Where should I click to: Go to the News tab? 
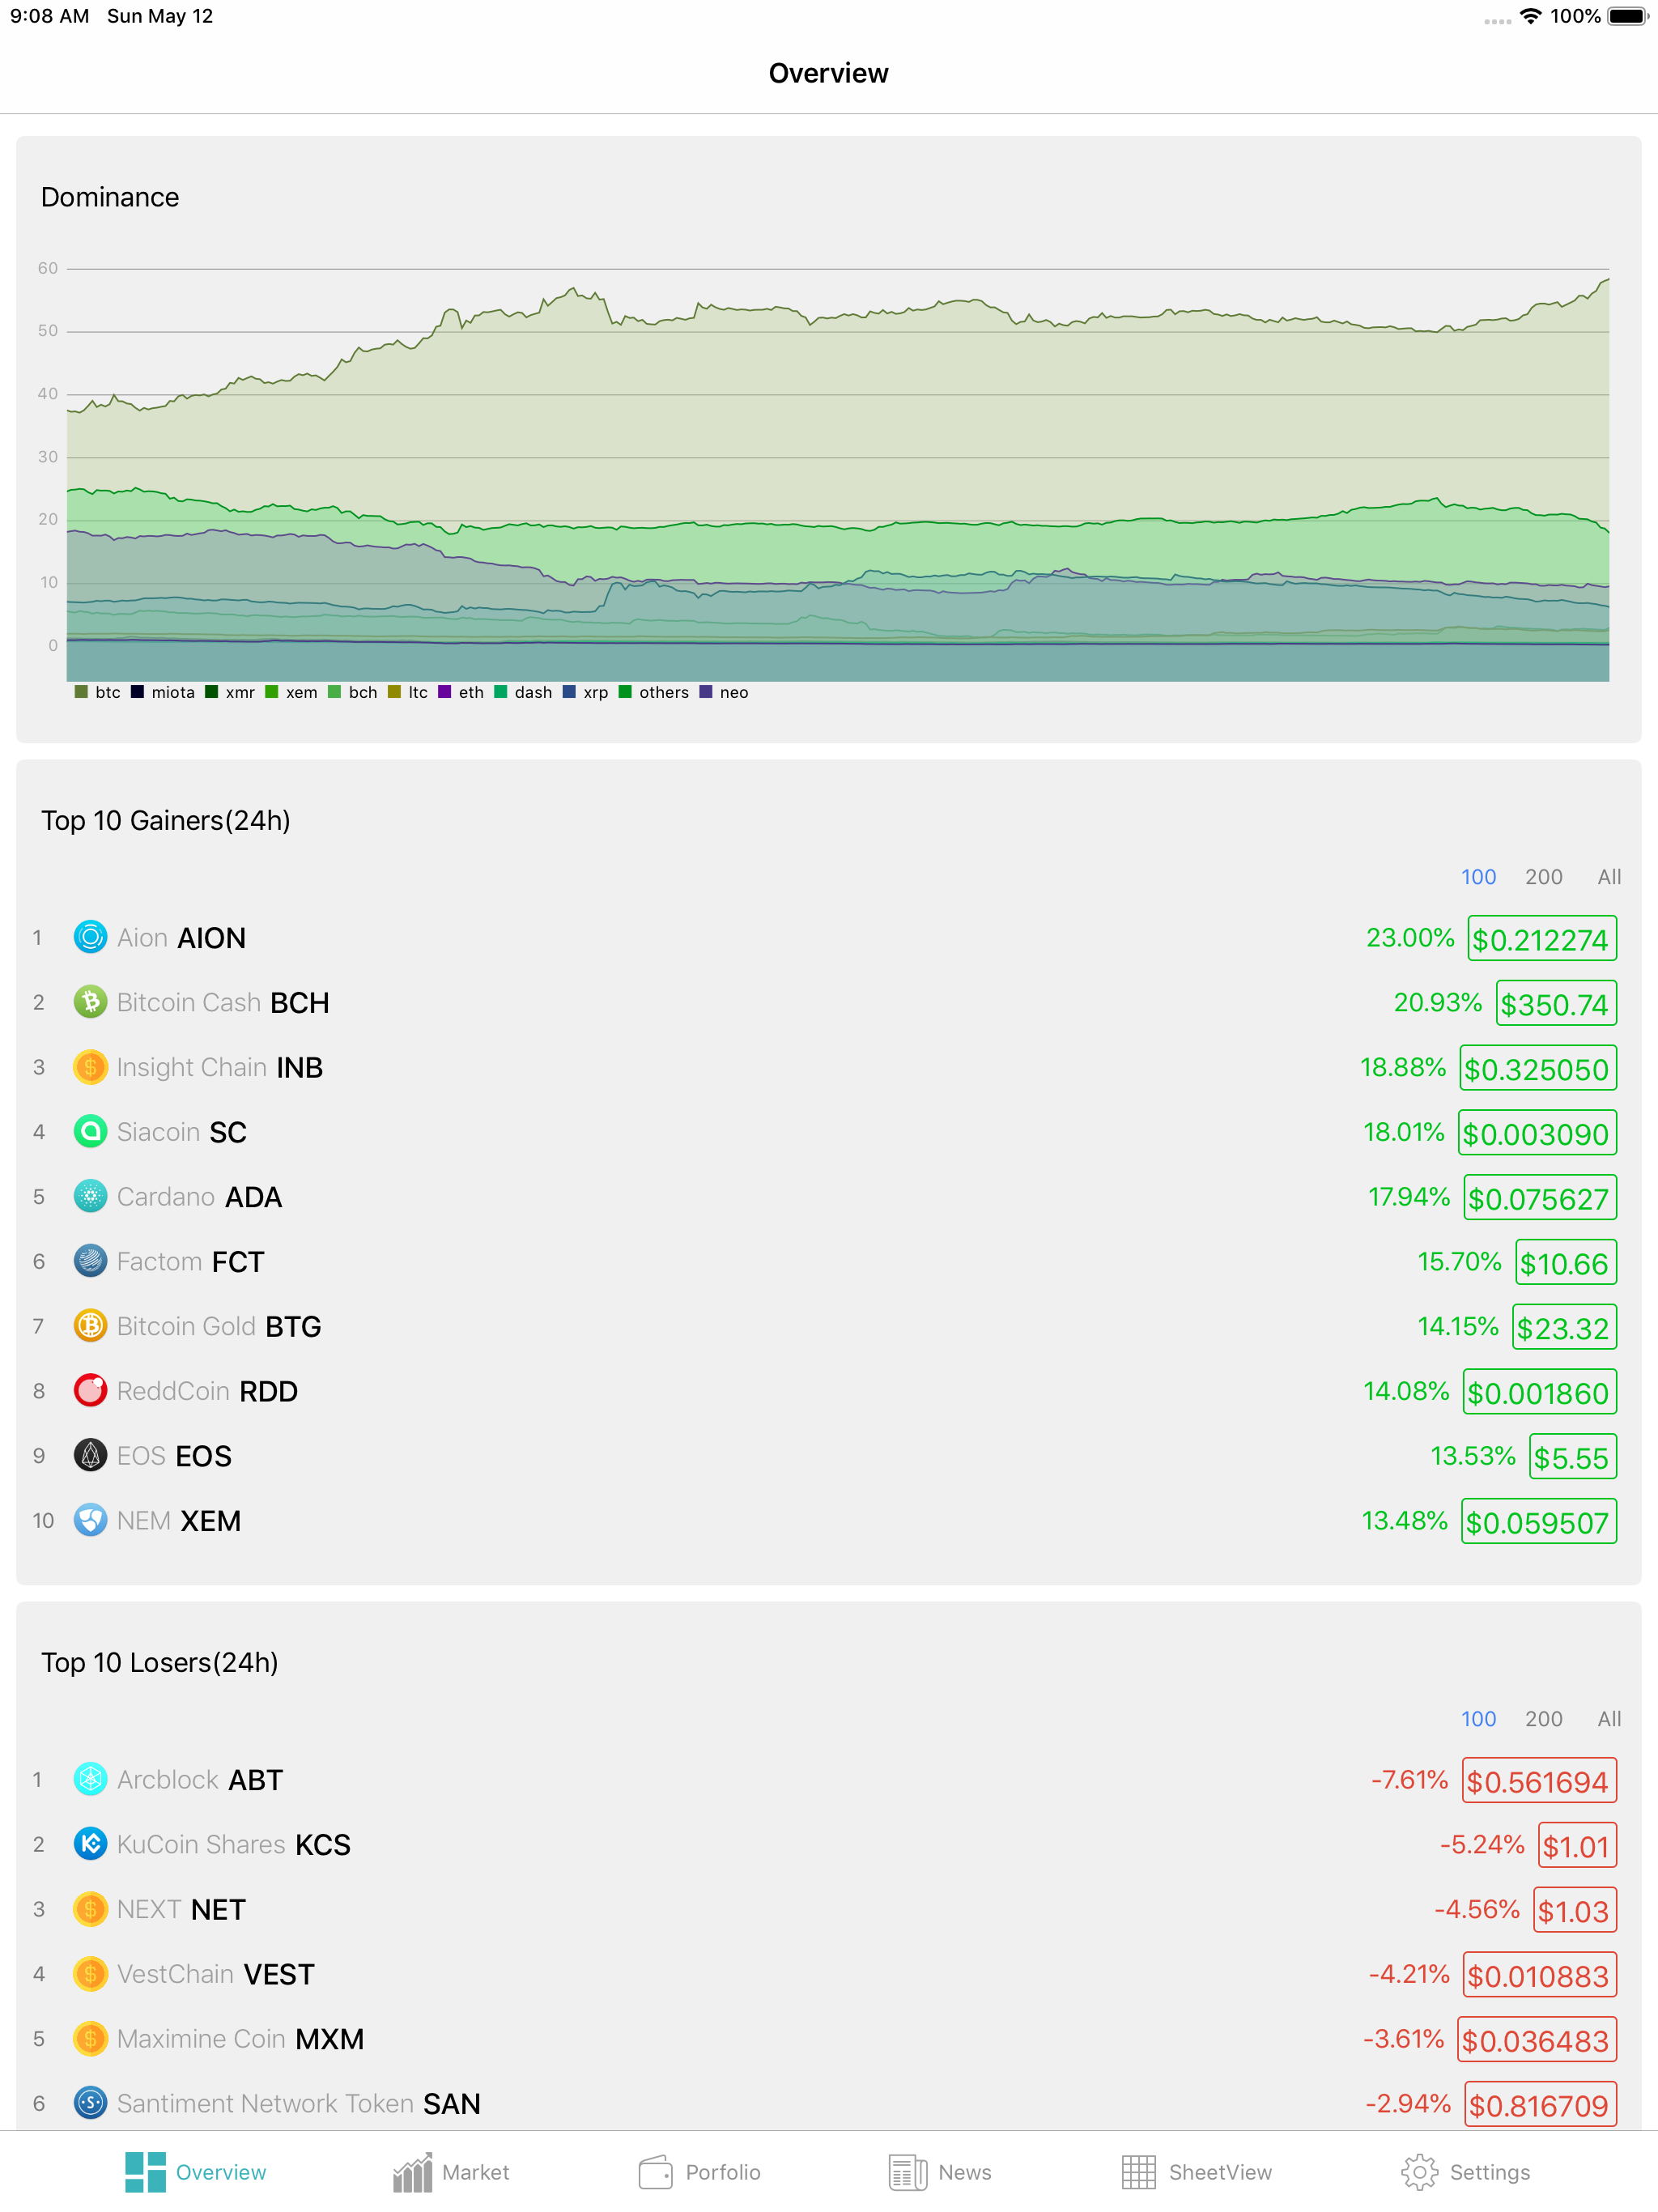pyautogui.click(x=940, y=2172)
